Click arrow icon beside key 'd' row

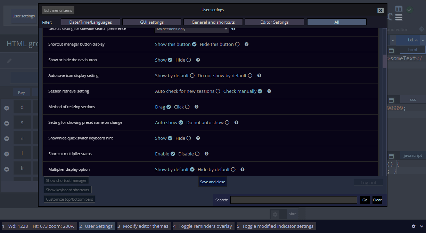coord(7,108)
